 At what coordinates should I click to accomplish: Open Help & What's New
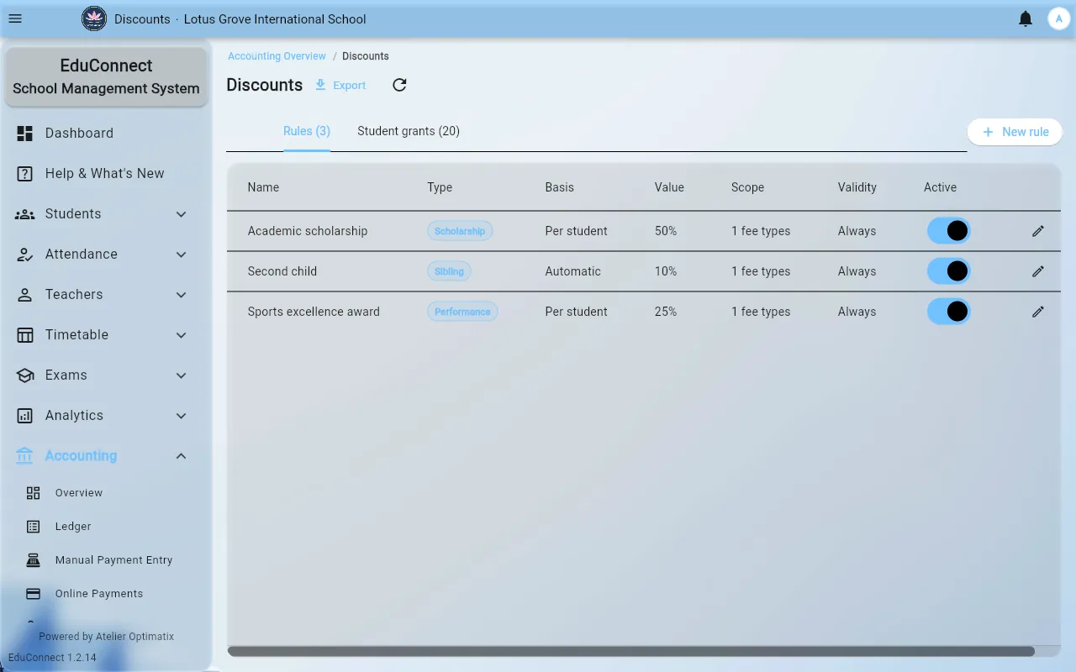tap(106, 173)
